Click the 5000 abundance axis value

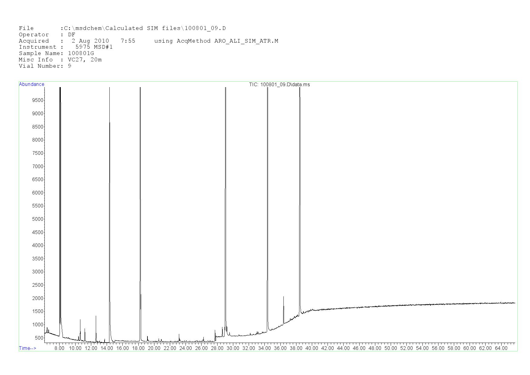37,219
